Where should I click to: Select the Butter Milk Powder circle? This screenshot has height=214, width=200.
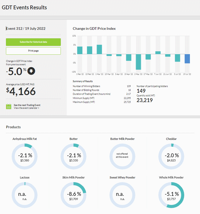point(122,156)
